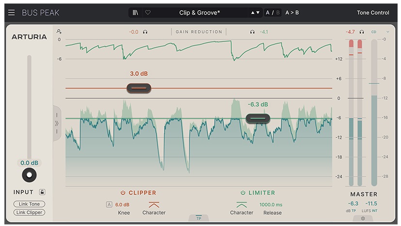Click the Input gain knob
This screenshot has width=401, height=226.
tap(29, 175)
